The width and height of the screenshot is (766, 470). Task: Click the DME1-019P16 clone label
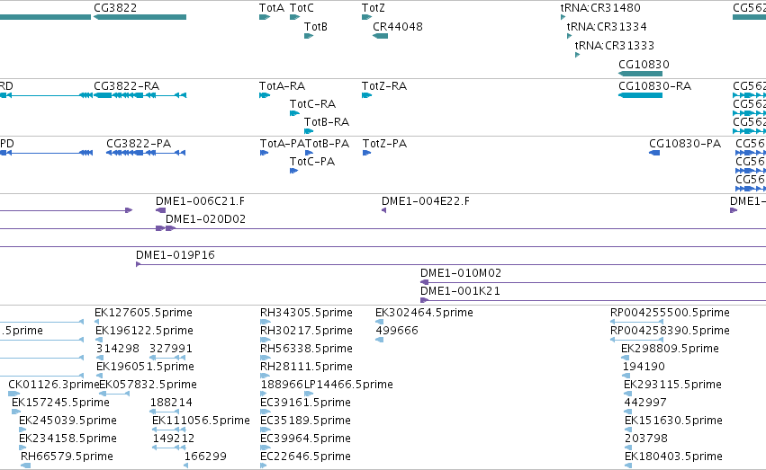tap(176, 255)
